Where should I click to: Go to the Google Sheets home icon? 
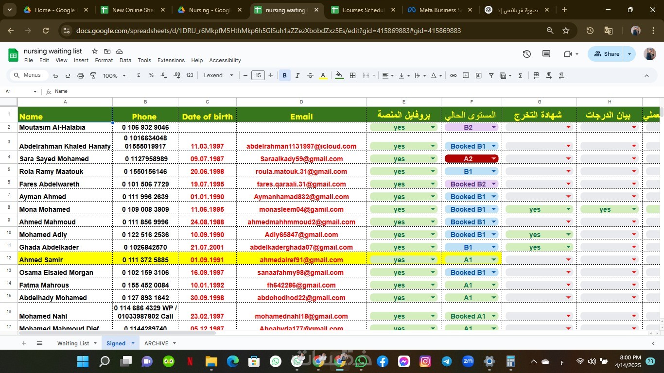click(x=13, y=55)
